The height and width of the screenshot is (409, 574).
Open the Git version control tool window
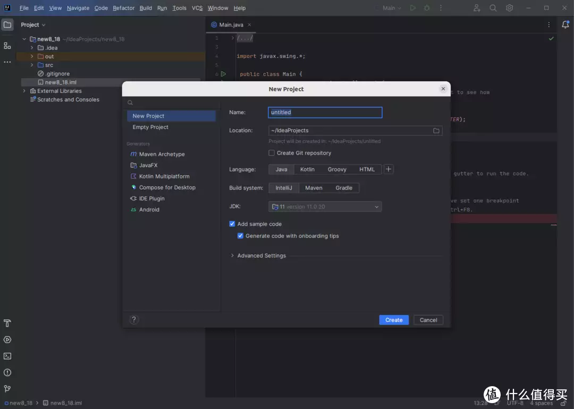7,388
